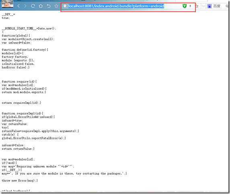Click the 'try restarting the packager' line
The width and height of the screenshot is (230, 194).
pos(64,173)
